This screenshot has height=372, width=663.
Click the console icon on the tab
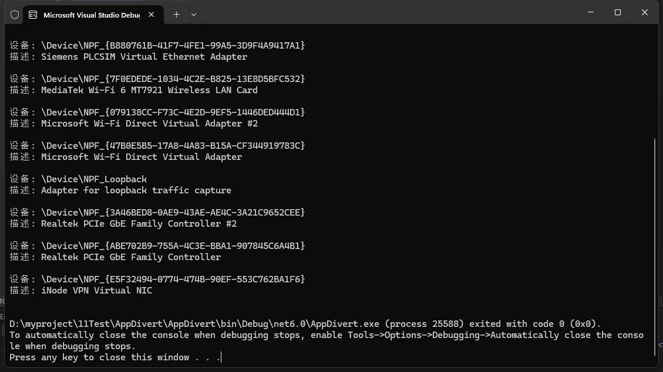pos(33,15)
